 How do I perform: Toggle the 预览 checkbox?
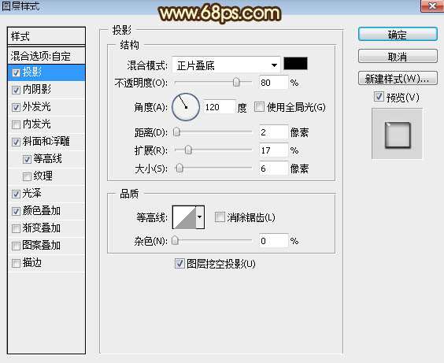[379, 97]
